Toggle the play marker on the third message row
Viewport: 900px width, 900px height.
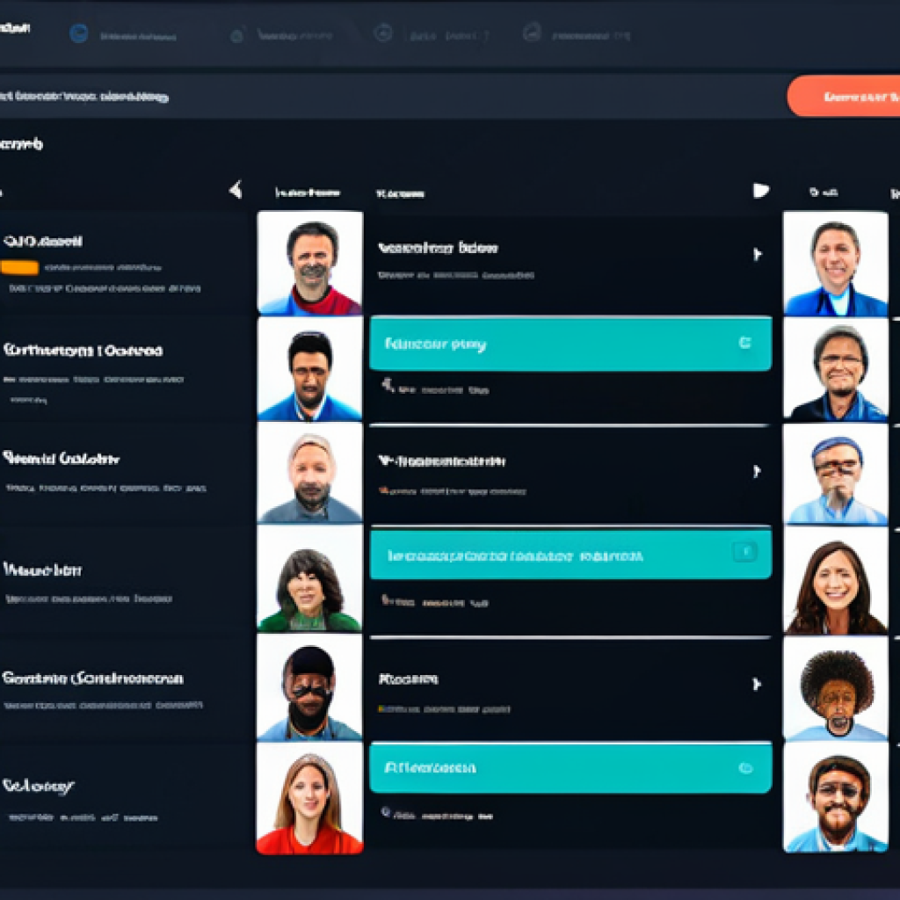[x=759, y=470]
